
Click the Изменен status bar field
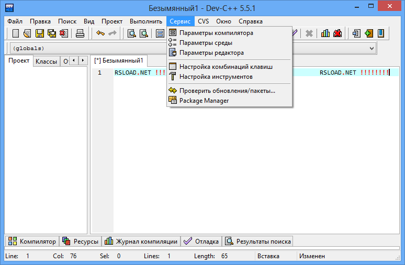(312, 256)
